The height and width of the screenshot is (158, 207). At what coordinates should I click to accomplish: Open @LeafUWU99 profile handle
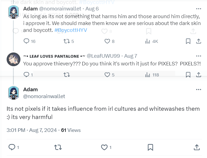(103, 56)
